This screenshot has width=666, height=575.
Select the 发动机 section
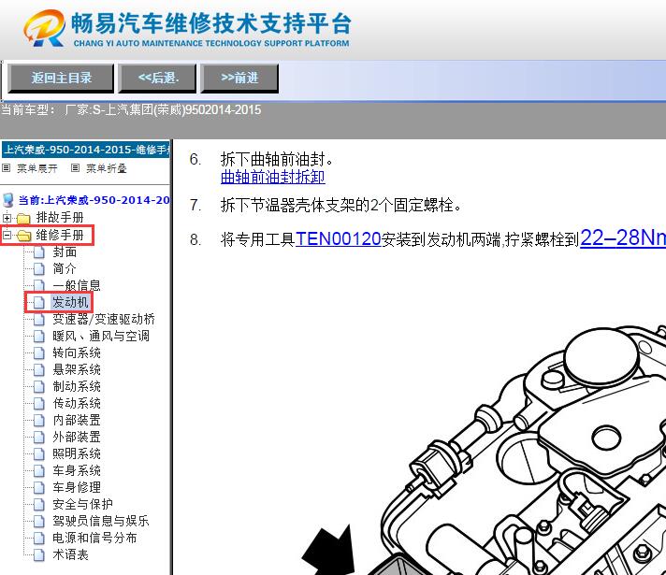(x=70, y=302)
